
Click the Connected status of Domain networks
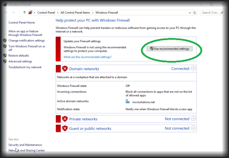(x=180, y=69)
